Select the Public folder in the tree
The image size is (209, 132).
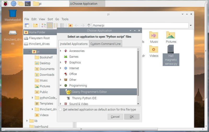(x=41, y=92)
